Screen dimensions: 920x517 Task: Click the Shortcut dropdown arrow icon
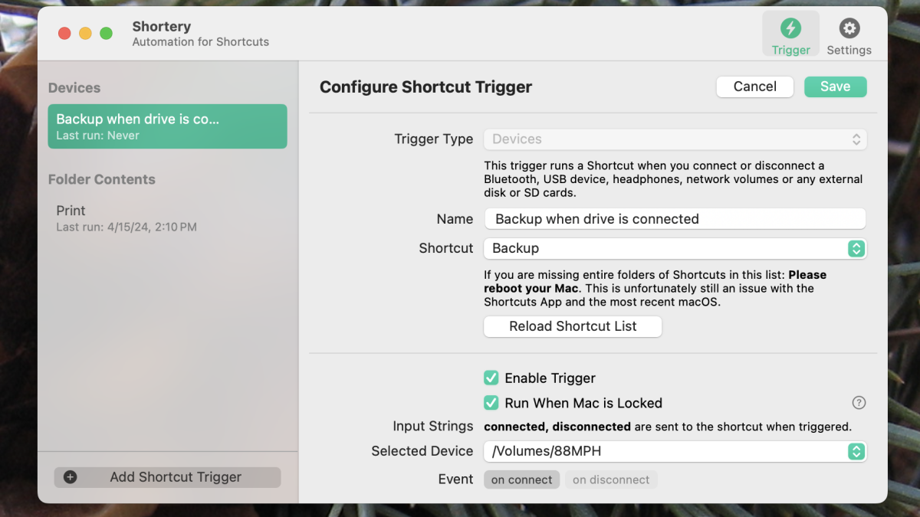856,248
